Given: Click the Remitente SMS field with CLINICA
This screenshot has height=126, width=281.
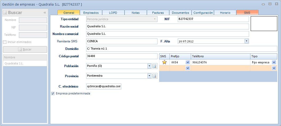Looking at the screenshot, I should (122, 41).
